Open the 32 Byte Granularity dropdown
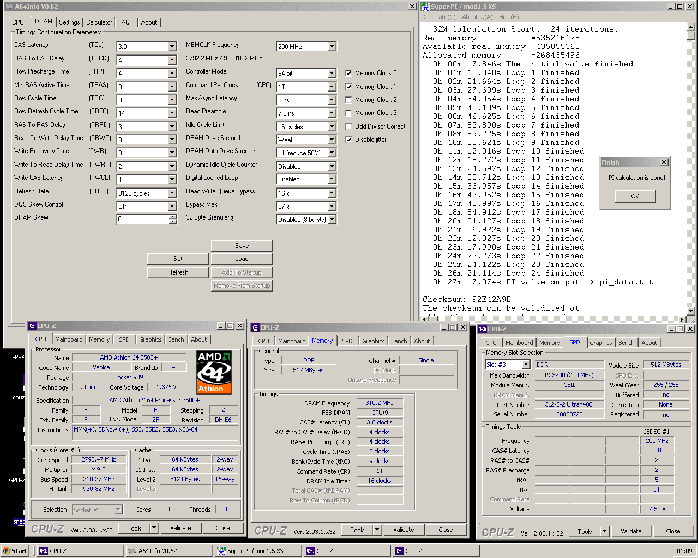Viewport: 698px width, 558px height. pos(332,220)
